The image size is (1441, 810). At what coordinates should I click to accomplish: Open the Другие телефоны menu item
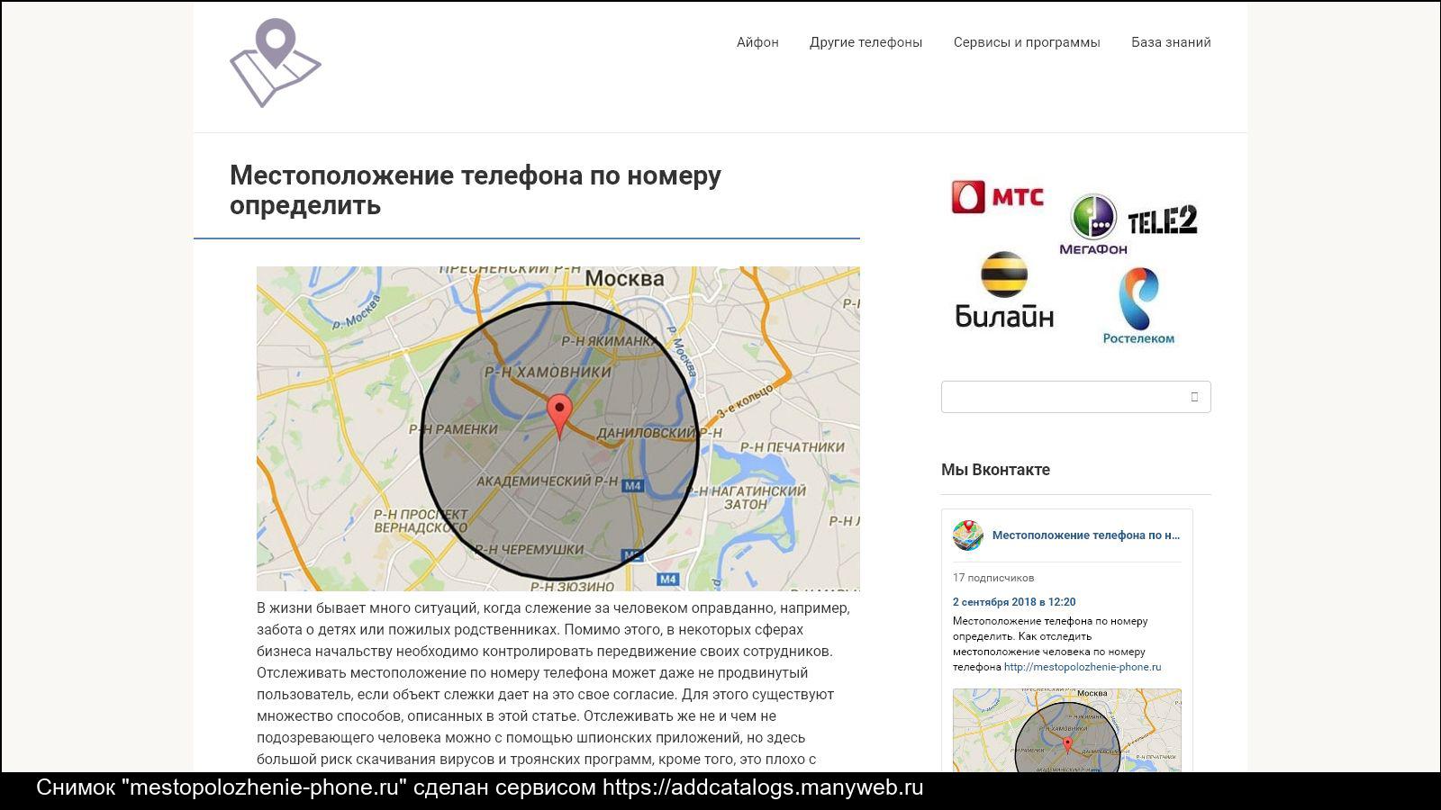click(866, 42)
